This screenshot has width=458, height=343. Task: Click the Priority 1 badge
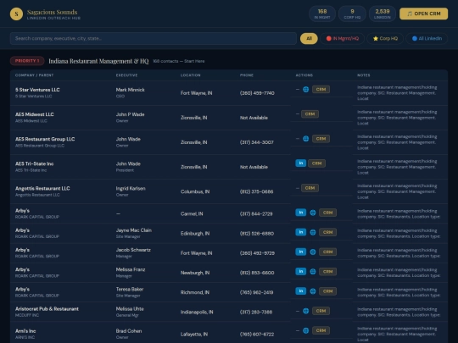pos(27,61)
